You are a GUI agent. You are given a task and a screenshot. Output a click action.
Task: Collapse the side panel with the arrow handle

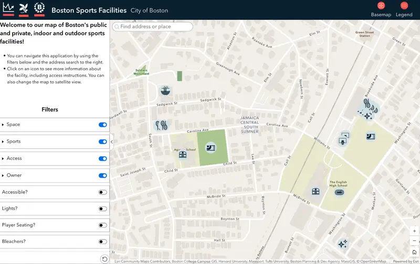[x=112, y=142]
